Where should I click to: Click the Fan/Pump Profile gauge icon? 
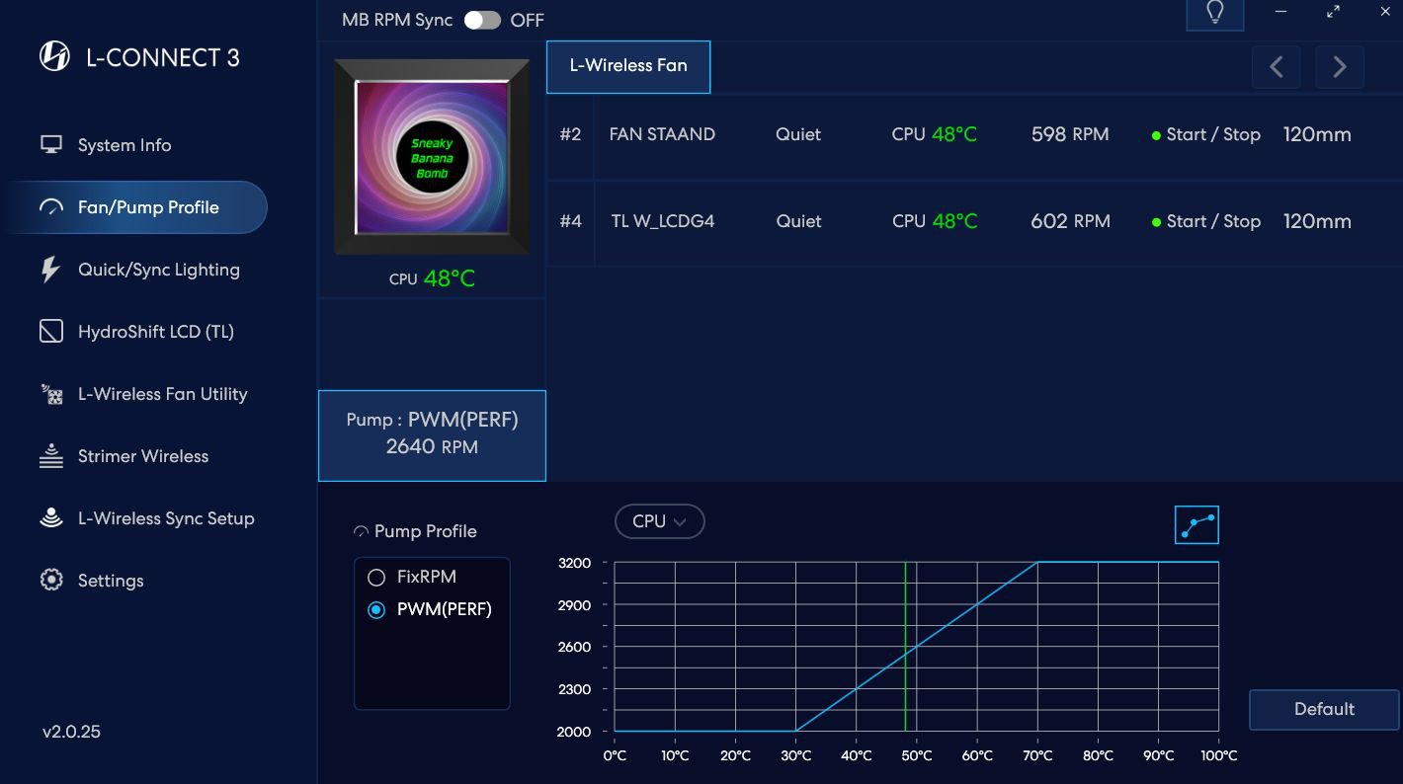(x=51, y=207)
